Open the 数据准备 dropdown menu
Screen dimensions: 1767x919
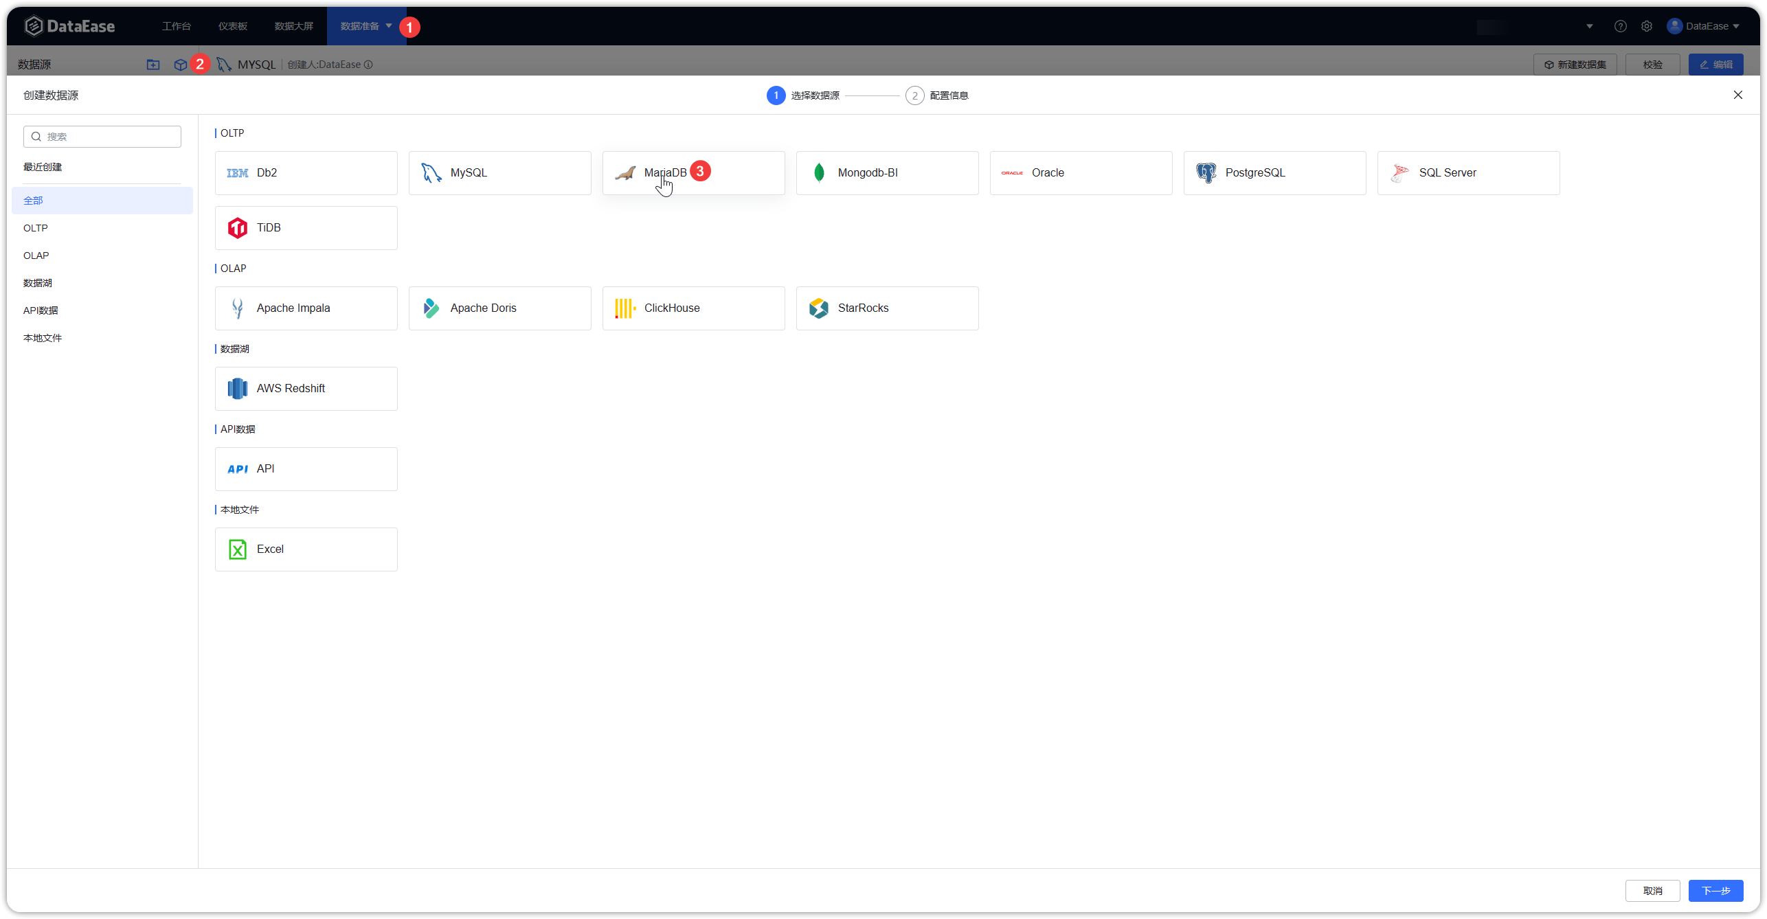click(x=364, y=25)
